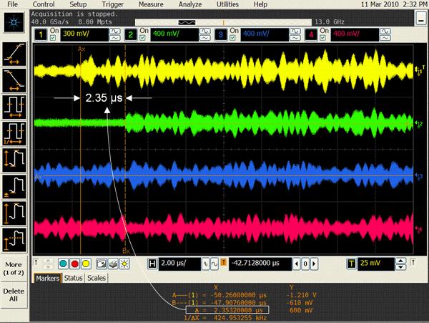This screenshot has width=429, height=323.
Task: Click the yellow channel 1 number button
Action: tap(42, 34)
